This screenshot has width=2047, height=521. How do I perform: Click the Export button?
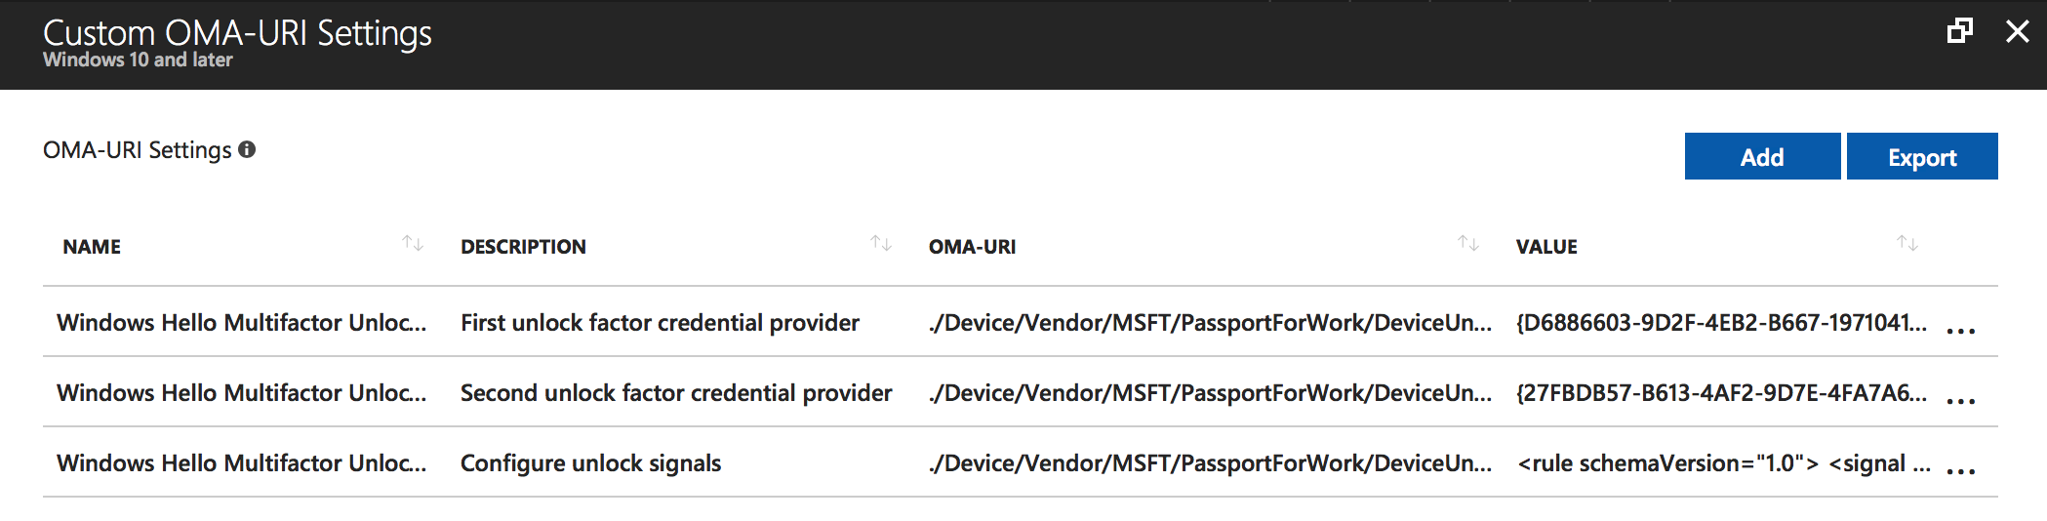(x=1922, y=156)
